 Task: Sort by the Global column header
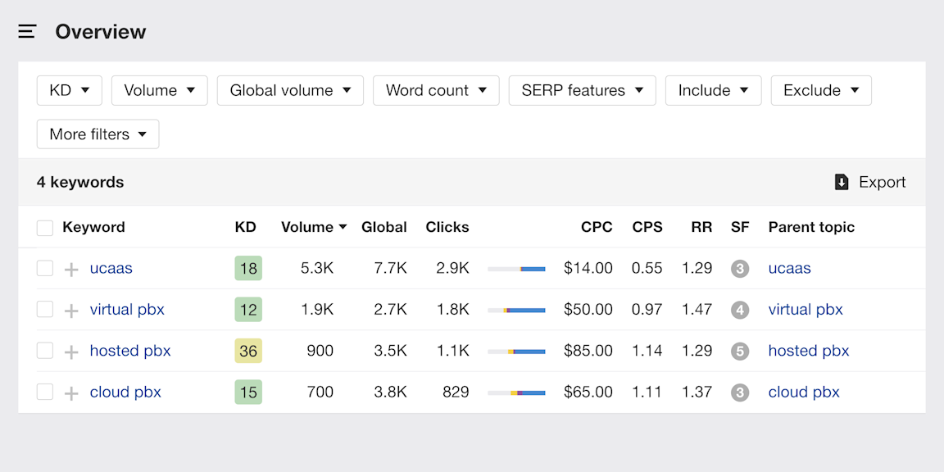tap(384, 227)
